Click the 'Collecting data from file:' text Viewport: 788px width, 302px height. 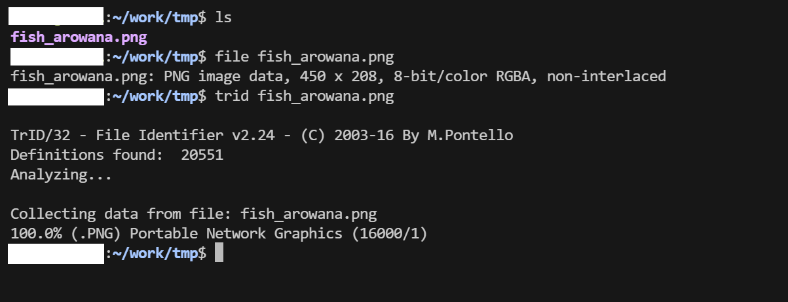click(121, 214)
